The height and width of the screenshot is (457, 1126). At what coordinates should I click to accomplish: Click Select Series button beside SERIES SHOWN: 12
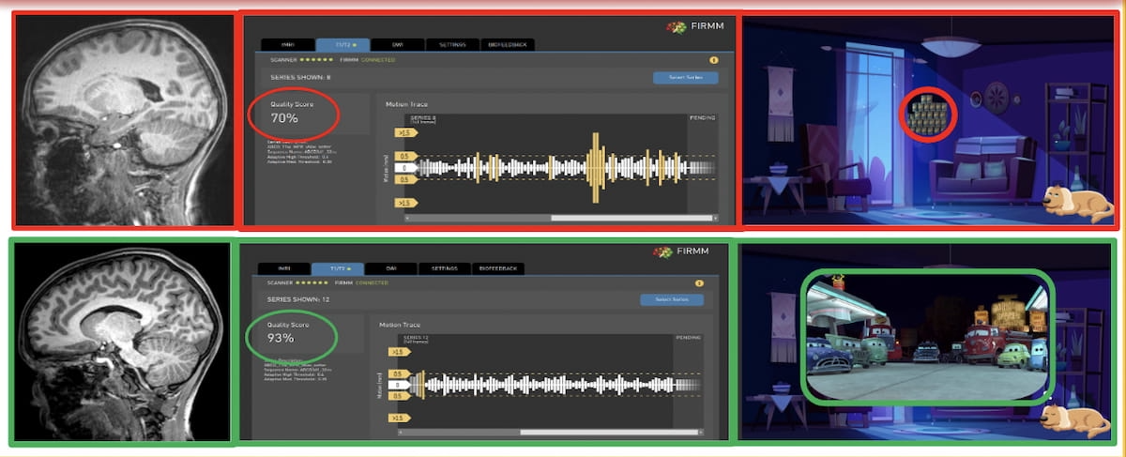pyautogui.click(x=672, y=299)
